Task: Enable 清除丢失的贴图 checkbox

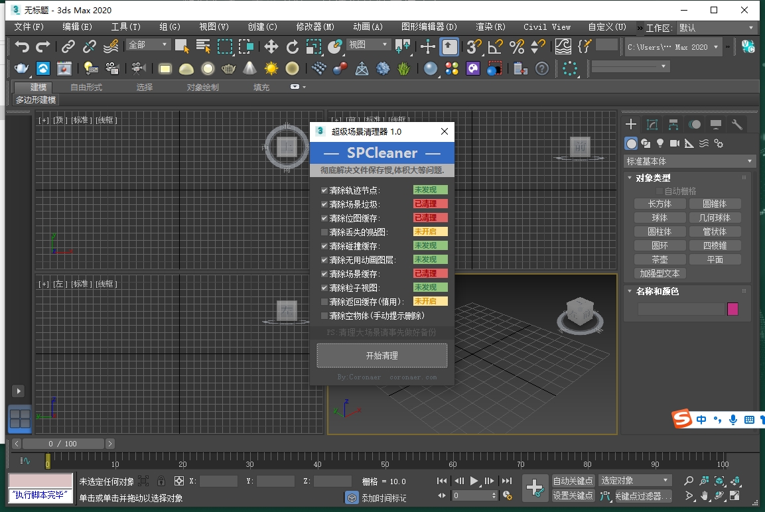Action: pyautogui.click(x=324, y=232)
